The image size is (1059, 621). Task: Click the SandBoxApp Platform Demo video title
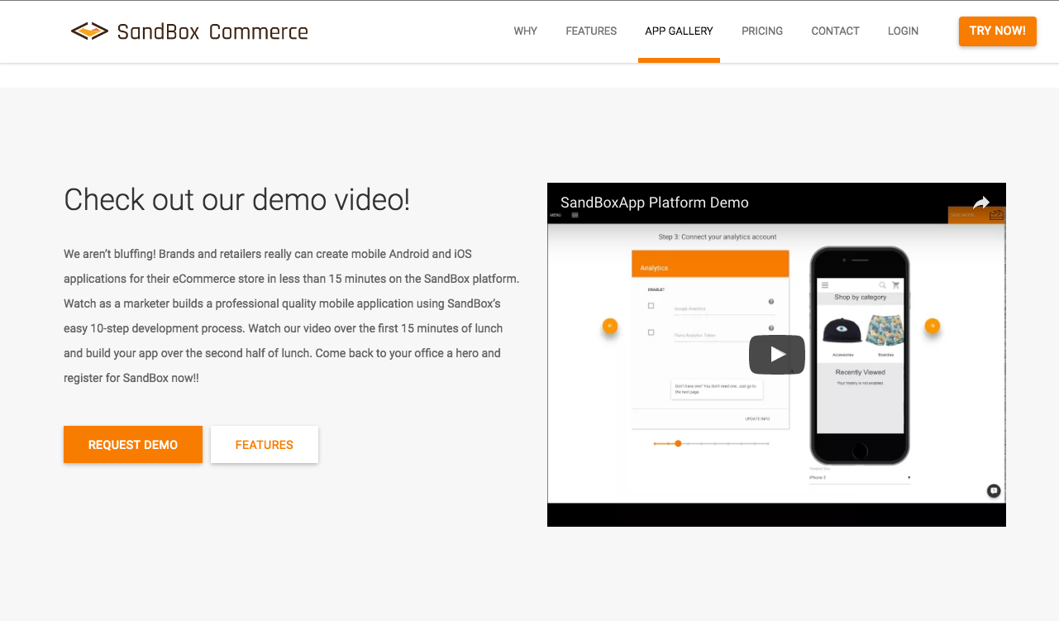click(655, 203)
